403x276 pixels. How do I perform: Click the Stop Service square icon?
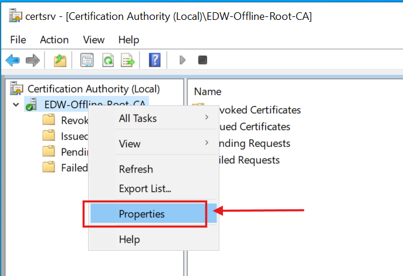click(202, 60)
